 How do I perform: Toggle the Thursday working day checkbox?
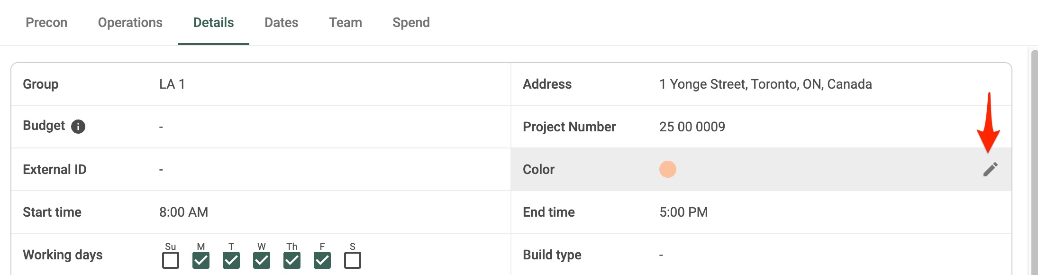(x=292, y=260)
